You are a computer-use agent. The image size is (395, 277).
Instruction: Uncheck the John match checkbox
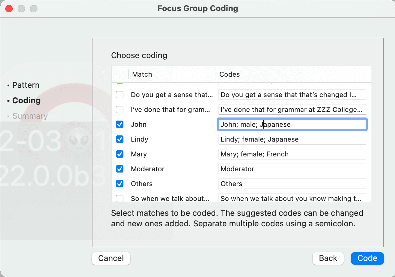click(x=120, y=124)
